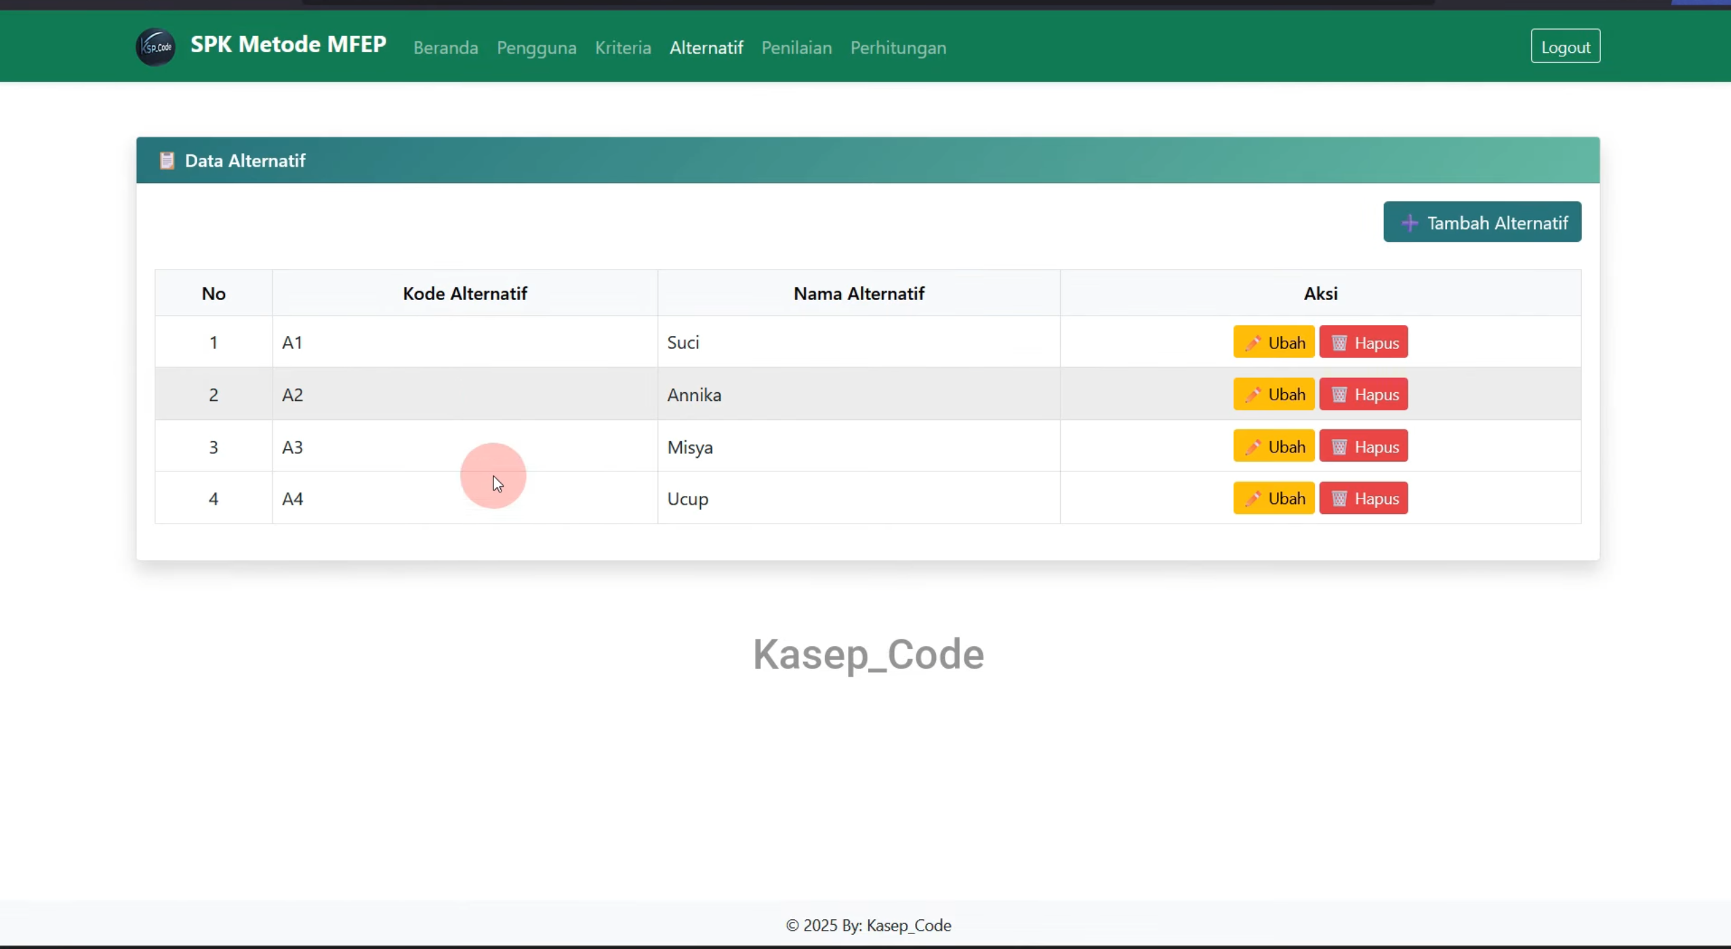Click the pencil icon in Ucup row
This screenshot has width=1731, height=949.
(x=1253, y=499)
